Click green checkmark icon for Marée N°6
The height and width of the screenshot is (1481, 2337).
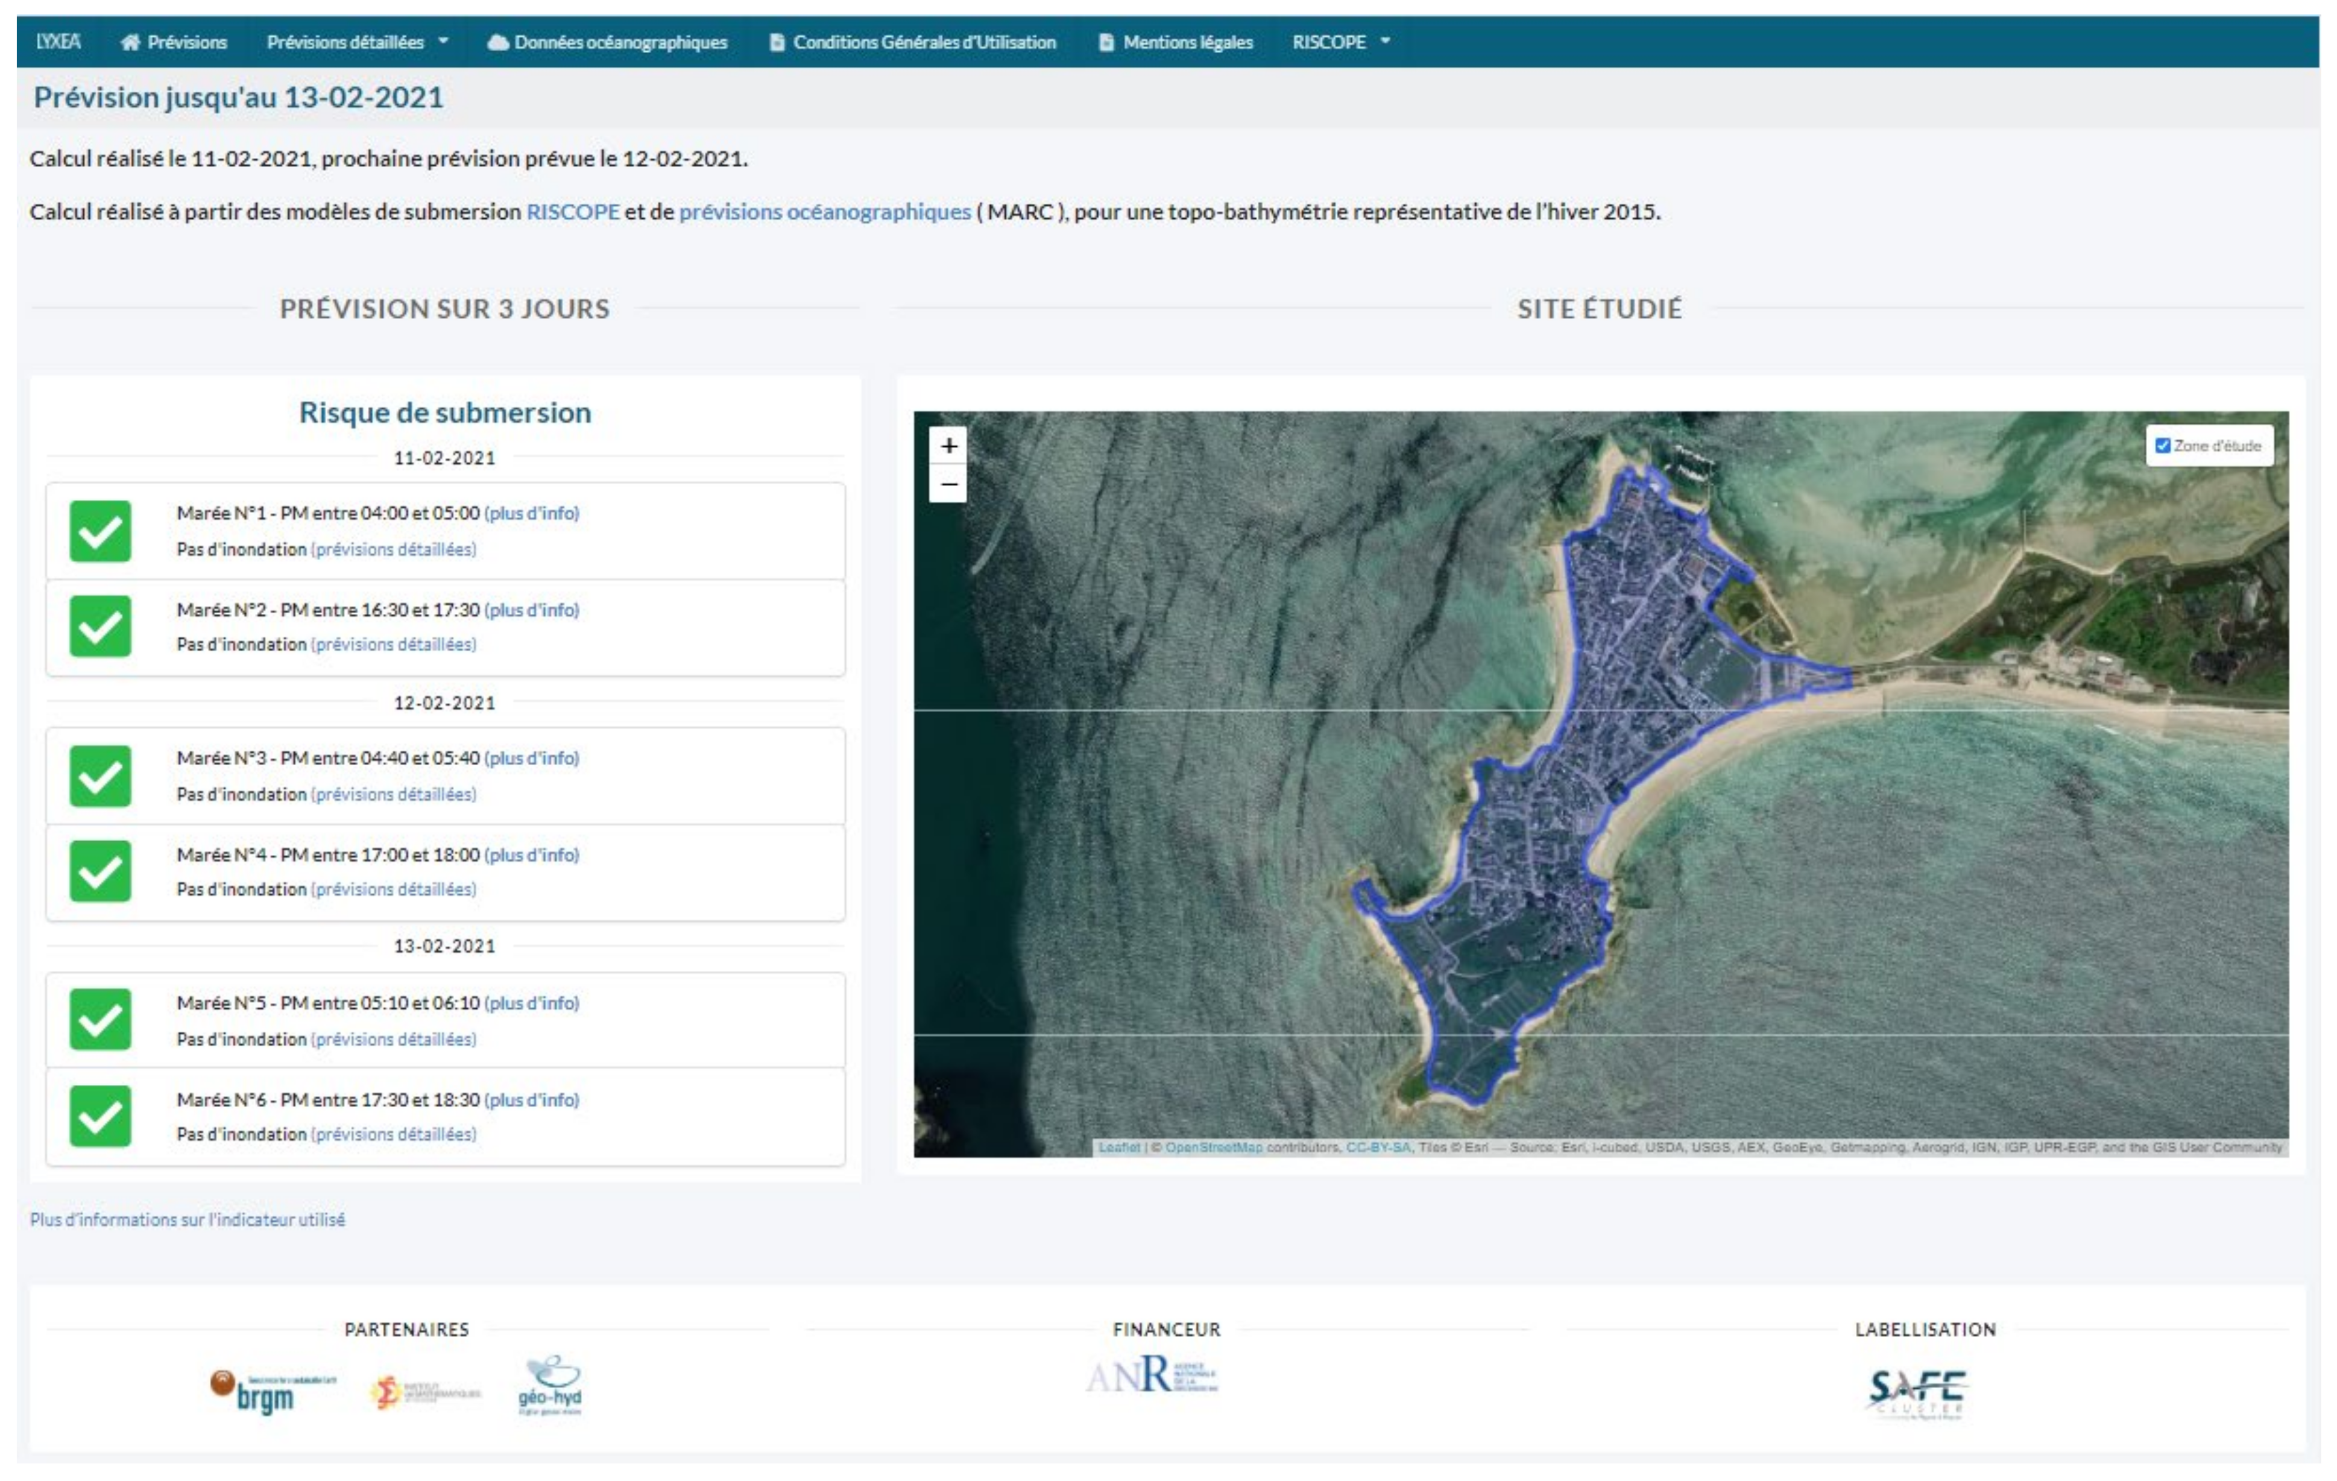[x=100, y=1116]
